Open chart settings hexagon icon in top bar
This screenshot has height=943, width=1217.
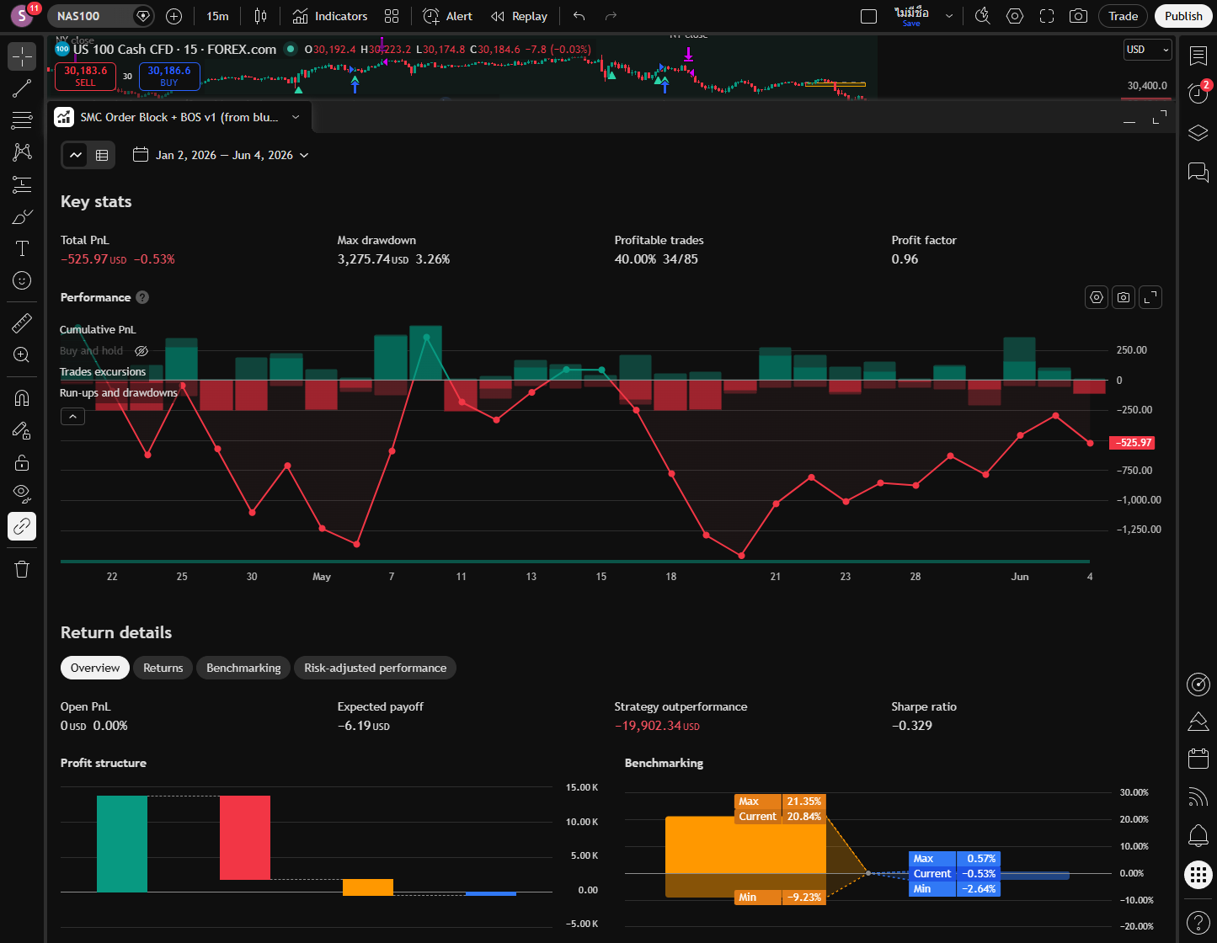click(1015, 16)
